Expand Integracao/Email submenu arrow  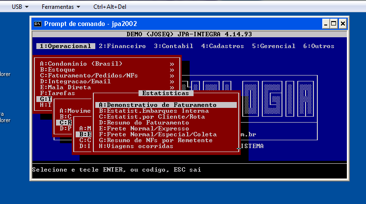point(172,82)
